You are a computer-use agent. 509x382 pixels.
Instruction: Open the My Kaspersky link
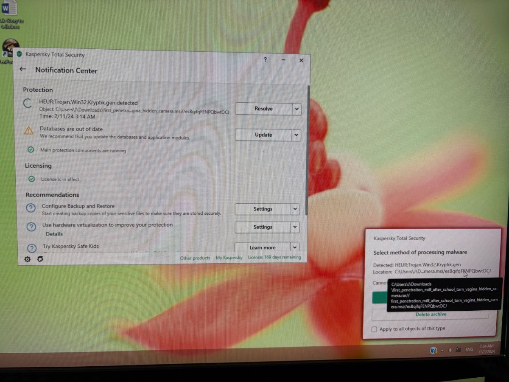click(x=229, y=258)
